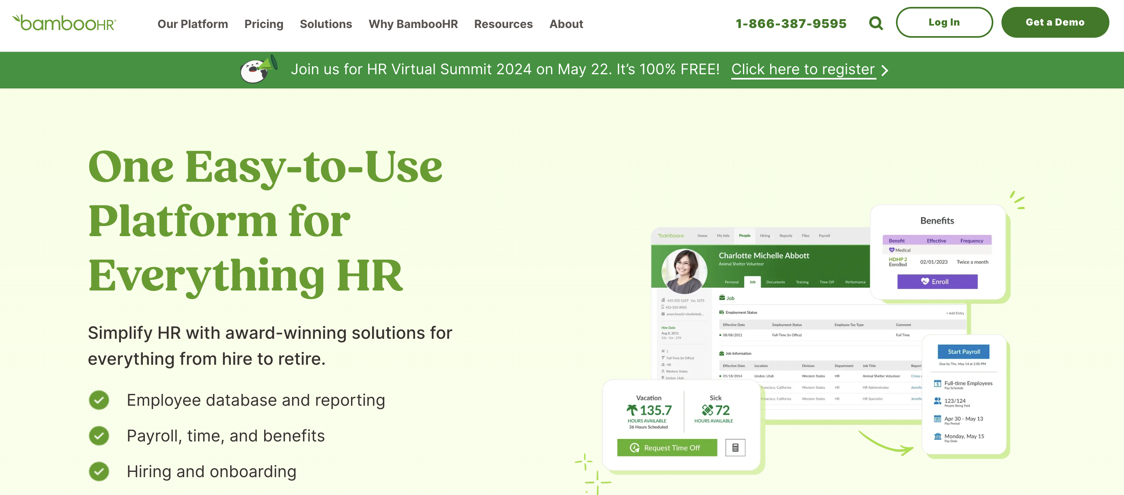Open the Our Platform menu

tap(192, 24)
